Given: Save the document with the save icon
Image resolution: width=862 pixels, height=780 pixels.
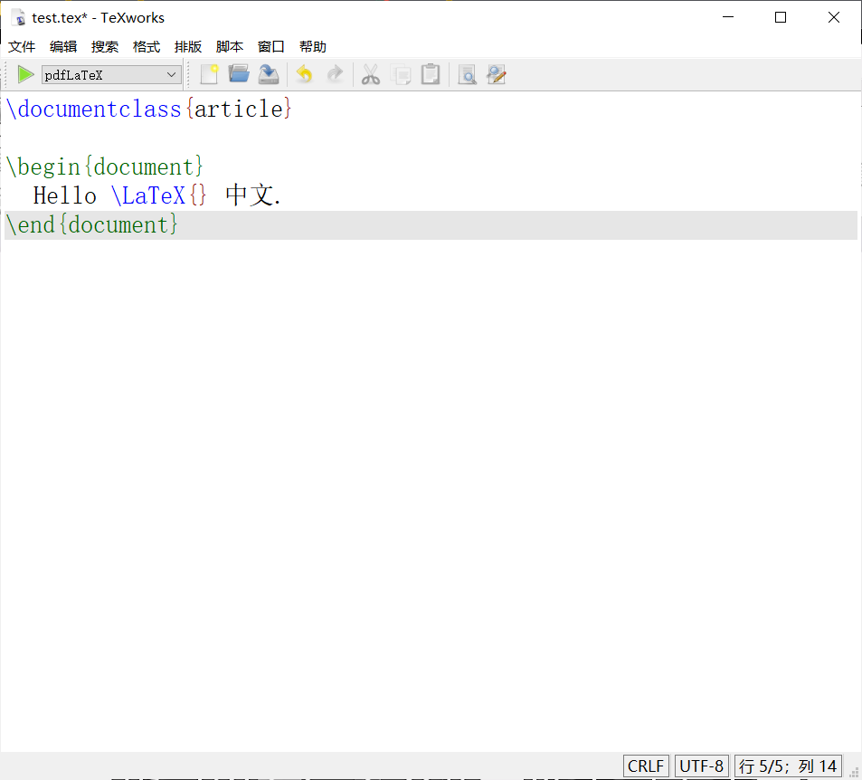Looking at the screenshot, I should (x=269, y=74).
